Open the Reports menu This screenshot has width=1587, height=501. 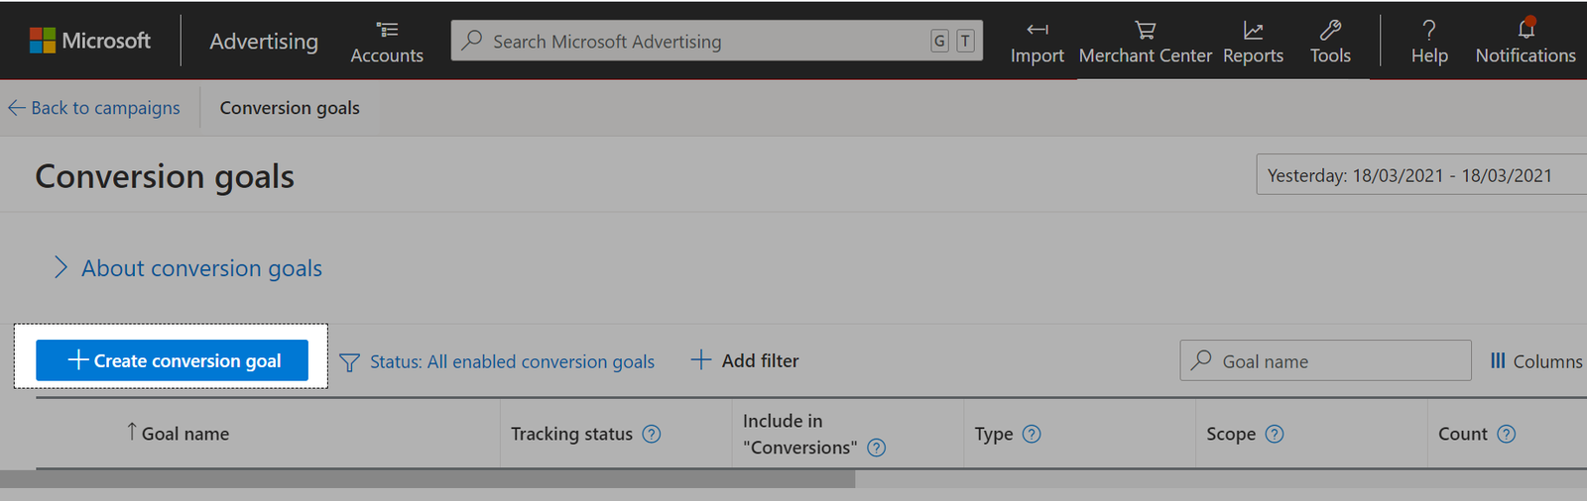1253,42
